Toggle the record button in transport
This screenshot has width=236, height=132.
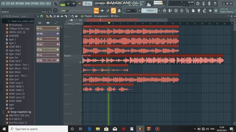[80, 4]
